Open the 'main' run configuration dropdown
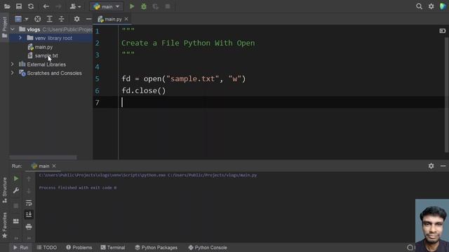 [106, 6]
